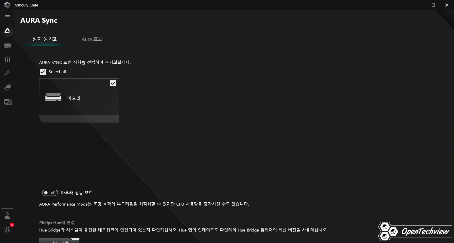Click the AURA SYNC 호환 장치 instruction text
The image size is (454, 243).
click(x=85, y=62)
